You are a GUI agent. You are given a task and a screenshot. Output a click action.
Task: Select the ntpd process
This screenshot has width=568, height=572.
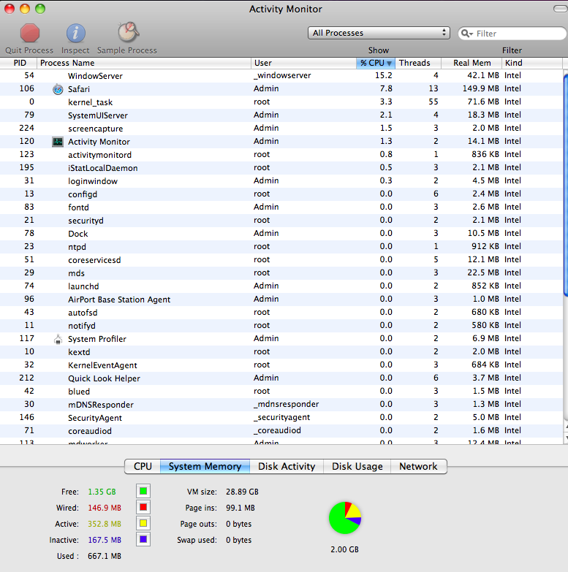(x=281, y=246)
